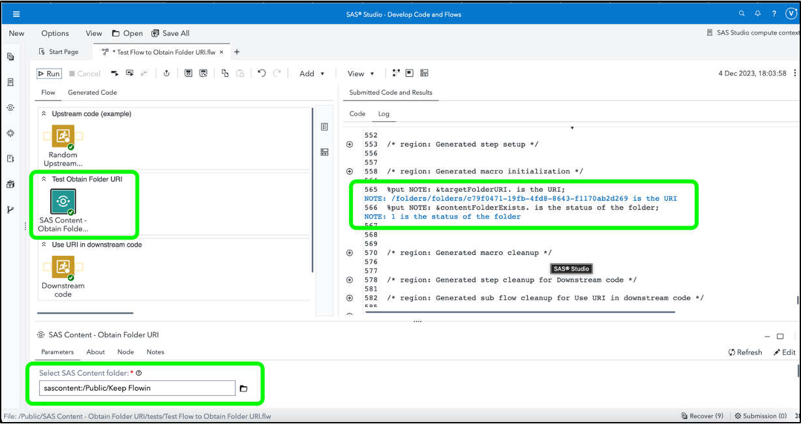The height and width of the screenshot is (424, 801).
Task: Open node properties icon beside flow canvas
Action: pyautogui.click(x=324, y=127)
